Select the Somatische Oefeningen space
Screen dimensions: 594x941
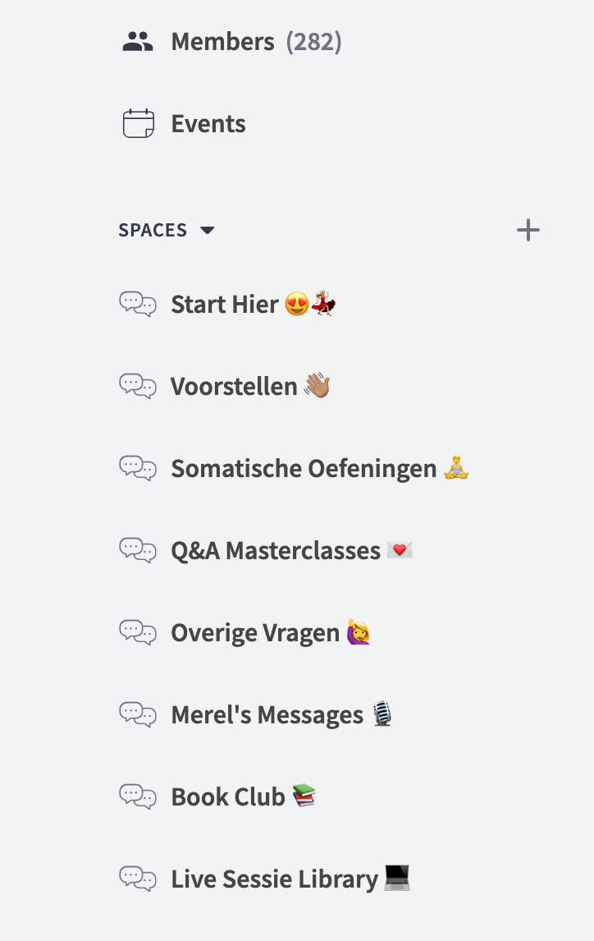point(304,468)
